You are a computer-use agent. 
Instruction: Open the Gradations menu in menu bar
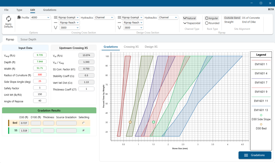pyautogui.click(x=50, y=10)
